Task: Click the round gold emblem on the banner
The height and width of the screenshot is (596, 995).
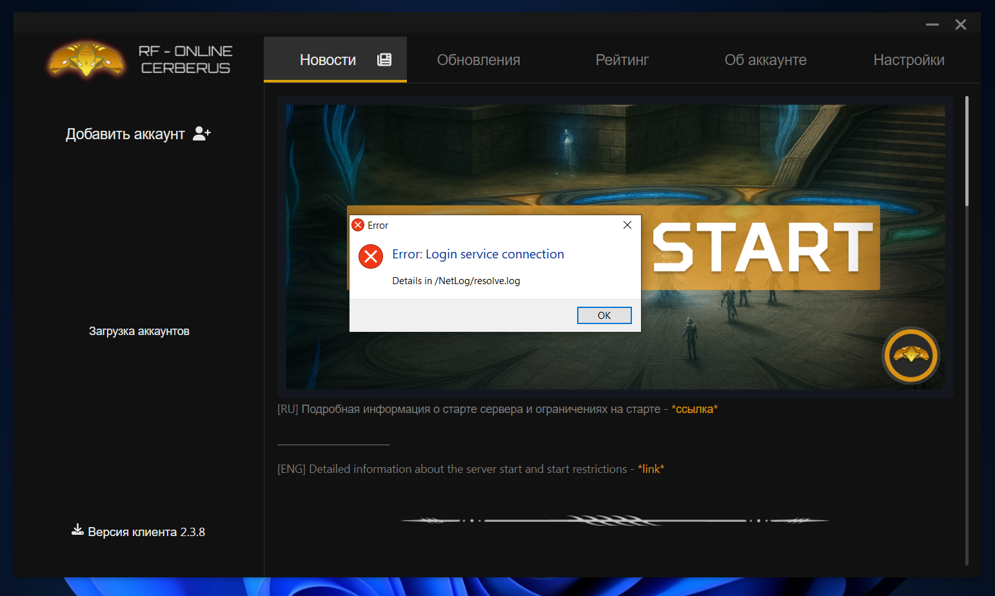Action: click(911, 355)
